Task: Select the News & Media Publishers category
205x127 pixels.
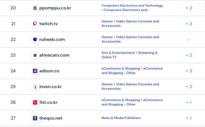Action: point(121,118)
